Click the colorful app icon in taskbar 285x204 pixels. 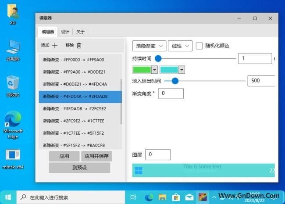coord(203,197)
